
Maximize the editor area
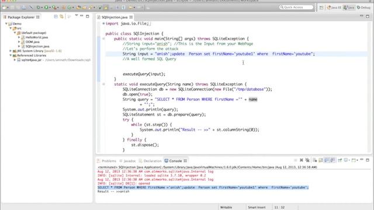368,16
